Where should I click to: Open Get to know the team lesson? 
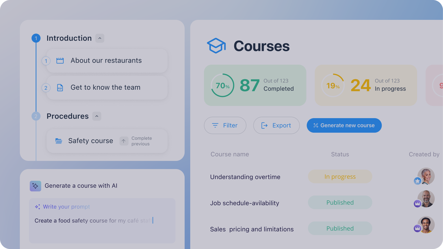107,88
